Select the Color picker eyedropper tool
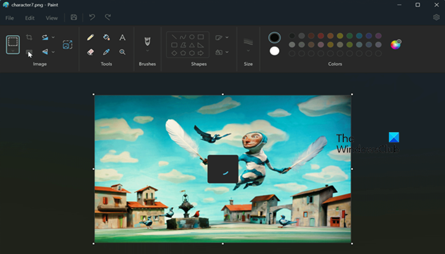Viewport: 445px width, 254px height. [106, 52]
